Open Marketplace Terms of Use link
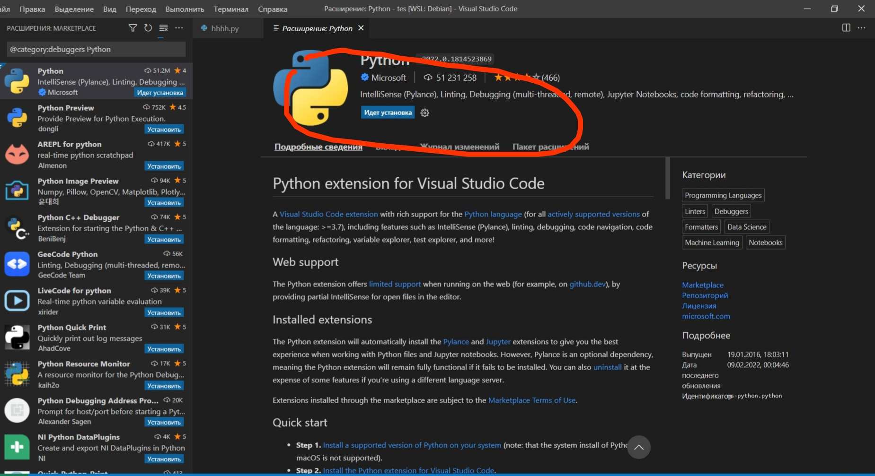875x476 pixels. pos(532,400)
